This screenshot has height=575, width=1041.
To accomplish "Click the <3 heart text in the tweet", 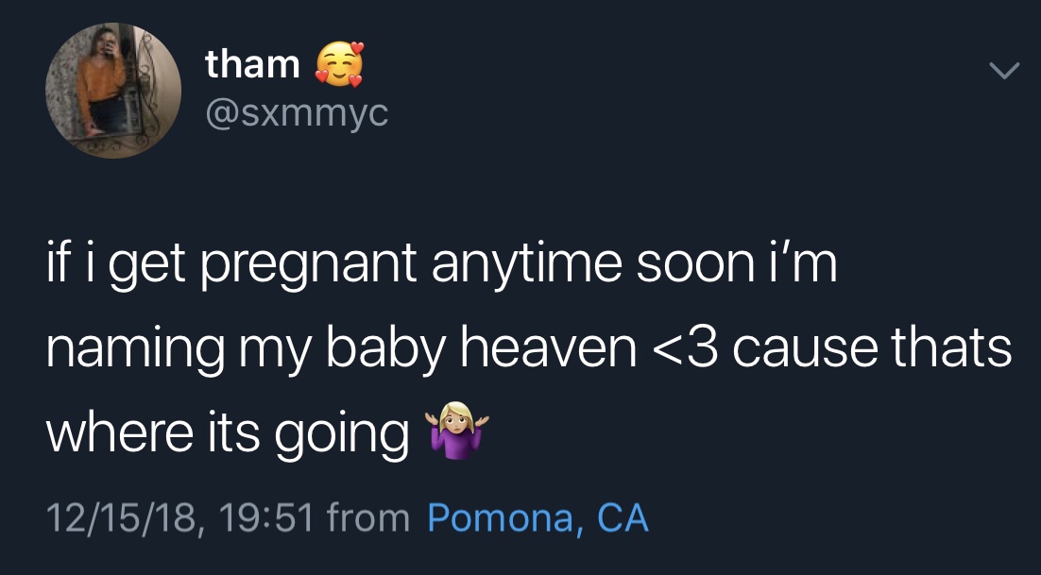I will [680, 349].
